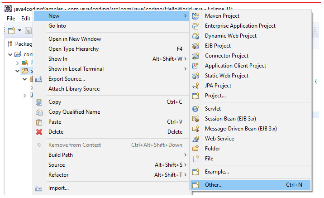Click the Enterprise Application Project icon
The width and height of the screenshot is (324, 198).
[x=195, y=26]
